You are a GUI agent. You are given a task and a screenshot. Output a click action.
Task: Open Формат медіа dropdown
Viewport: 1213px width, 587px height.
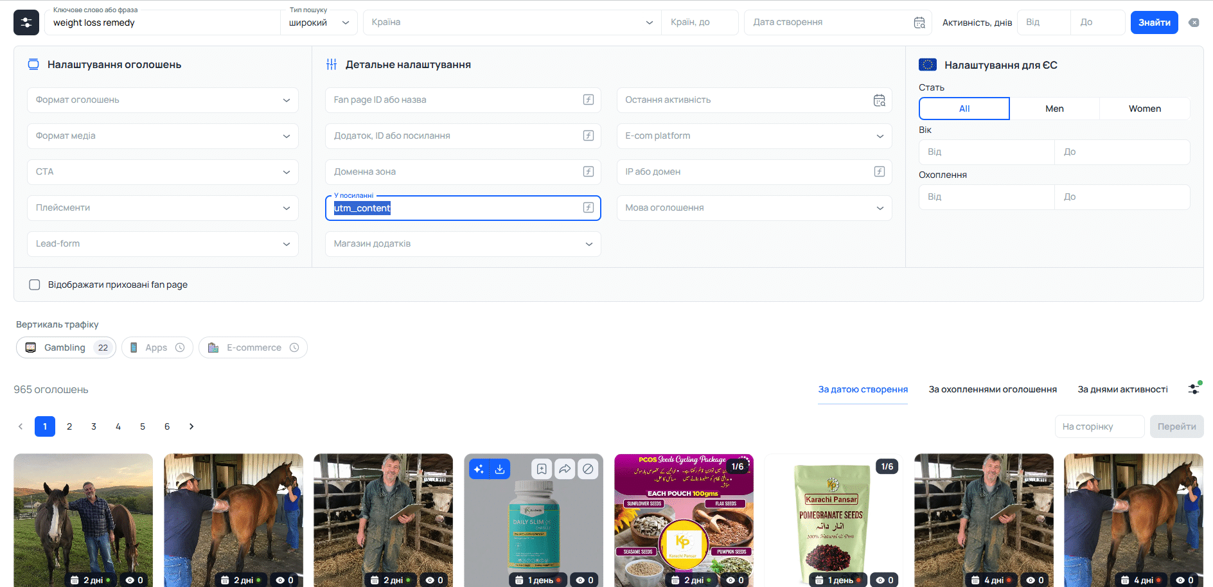pos(163,136)
